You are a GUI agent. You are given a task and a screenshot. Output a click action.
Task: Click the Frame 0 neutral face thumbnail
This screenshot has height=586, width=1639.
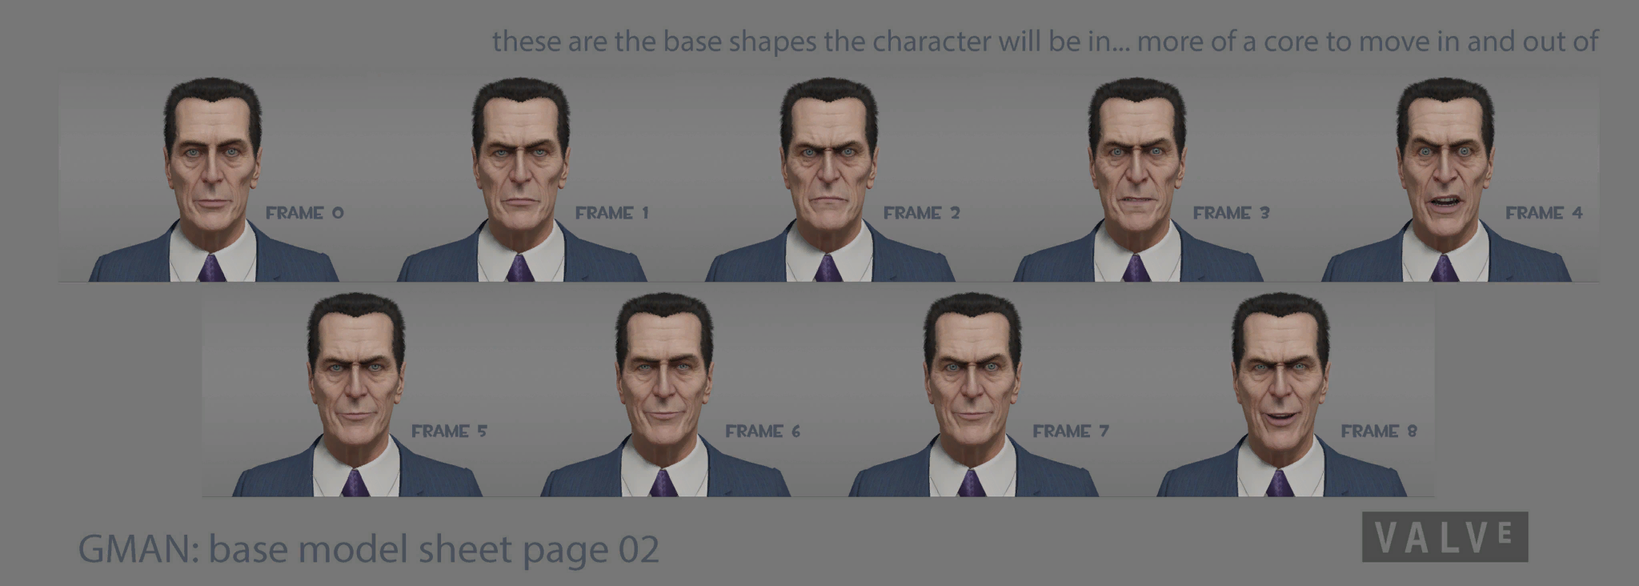[213, 179]
